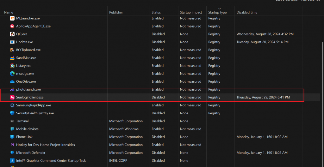Click the SamsungRapidApp.exe circle icon
The width and height of the screenshot is (324, 167).
[x=12, y=105]
